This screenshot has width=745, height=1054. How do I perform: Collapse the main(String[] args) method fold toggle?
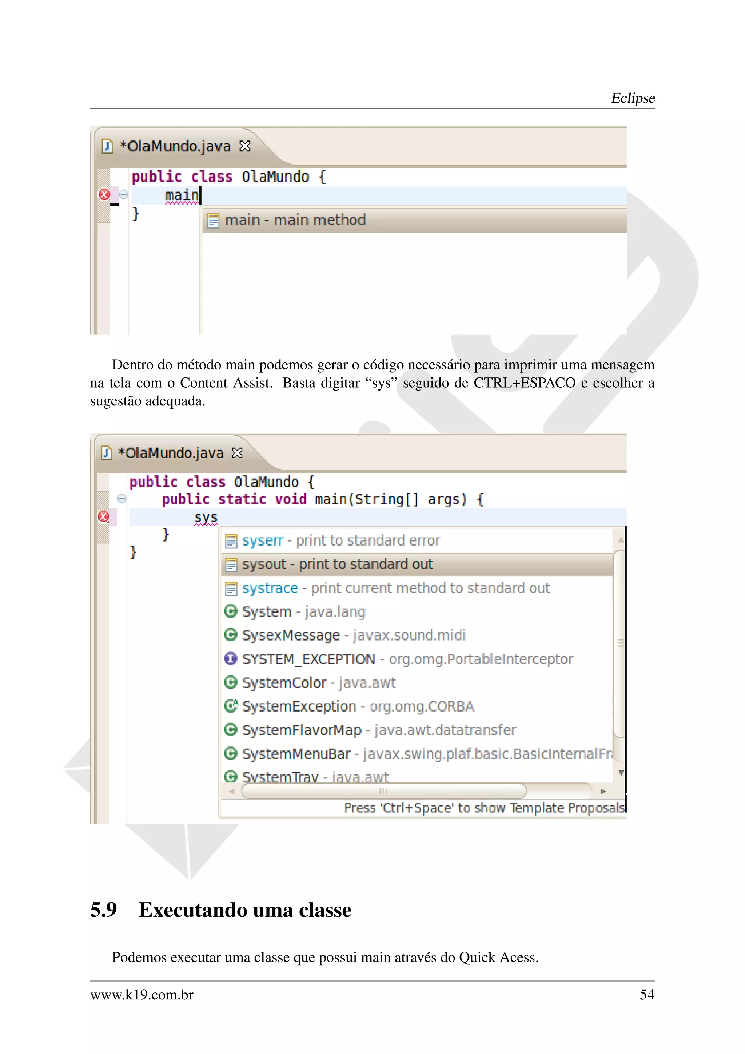click(121, 499)
